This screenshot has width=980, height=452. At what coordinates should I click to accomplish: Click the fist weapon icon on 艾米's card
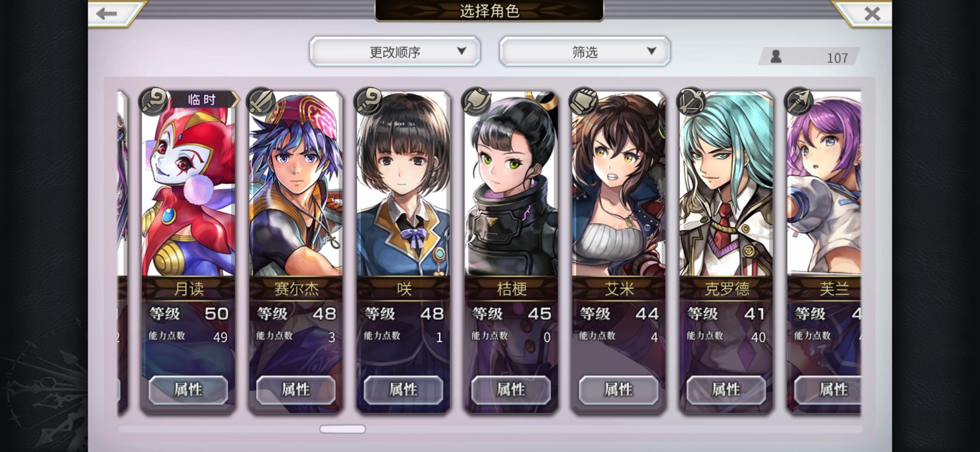584,101
